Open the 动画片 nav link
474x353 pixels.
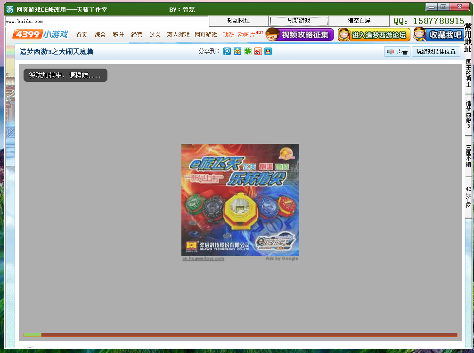246,35
